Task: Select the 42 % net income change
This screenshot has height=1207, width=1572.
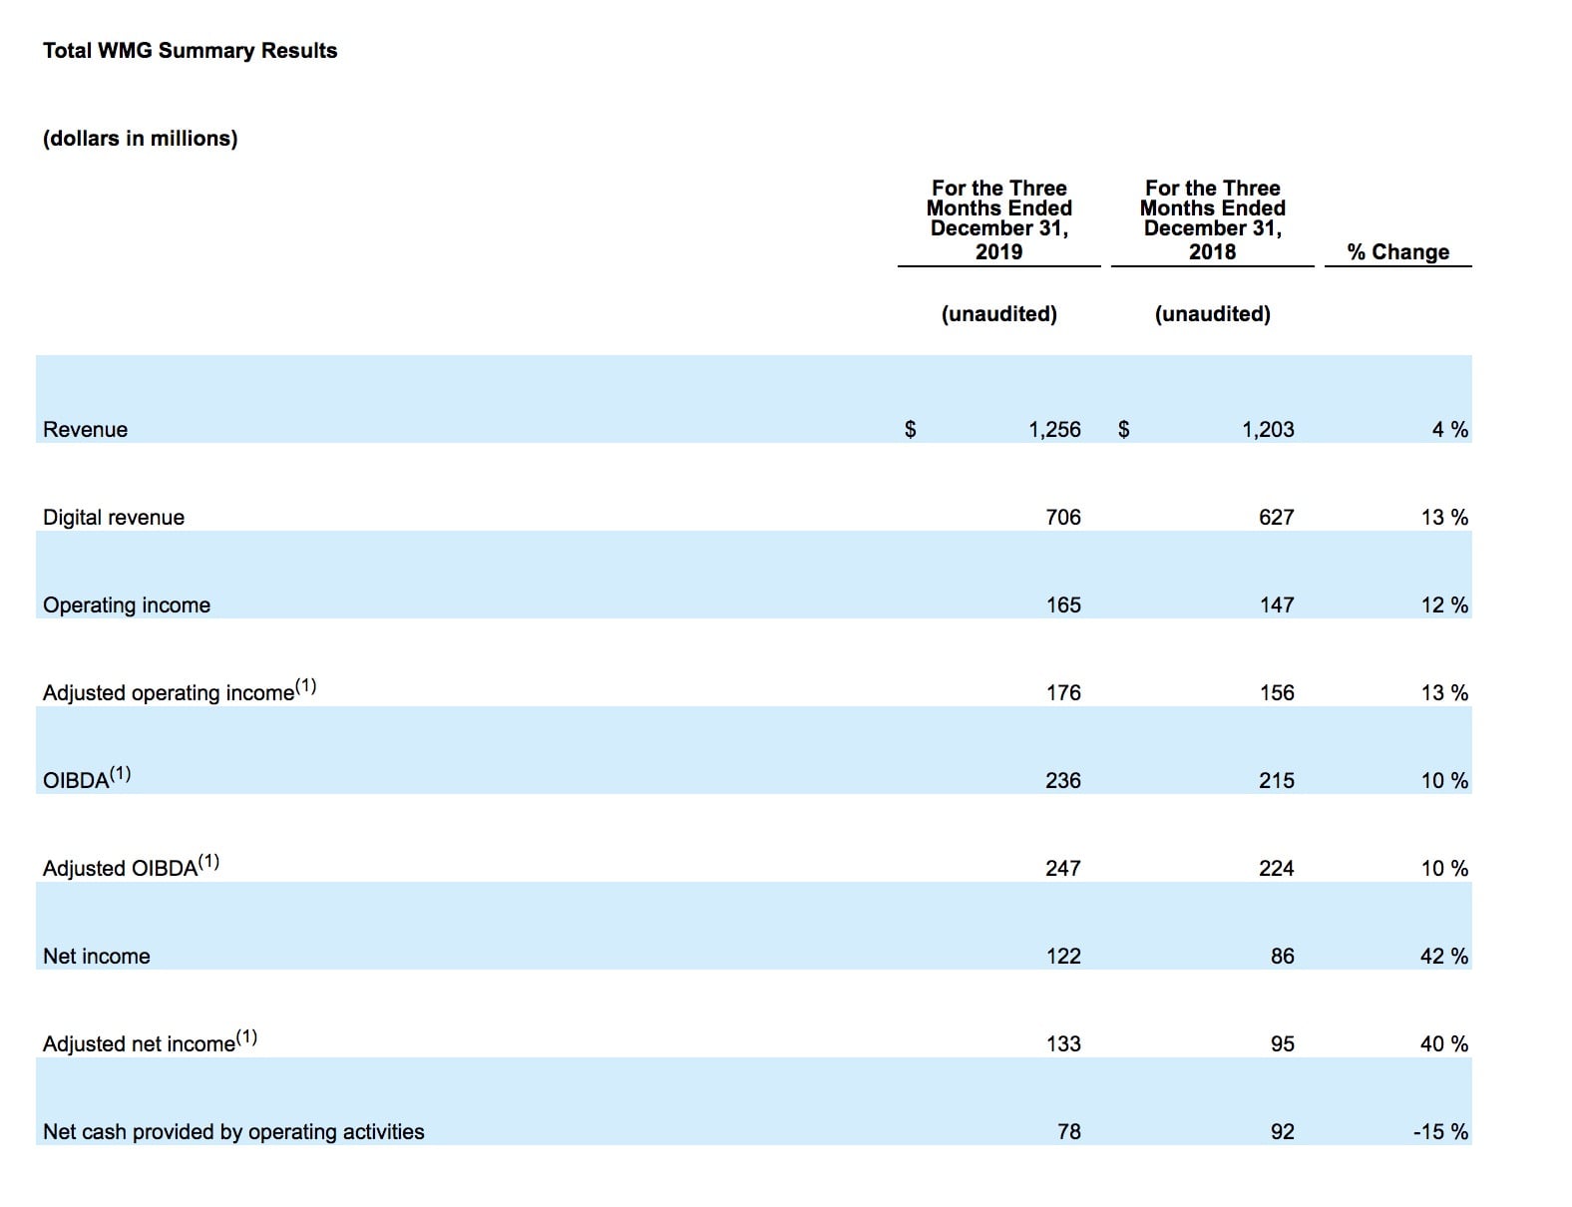Action: coord(1443,957)
